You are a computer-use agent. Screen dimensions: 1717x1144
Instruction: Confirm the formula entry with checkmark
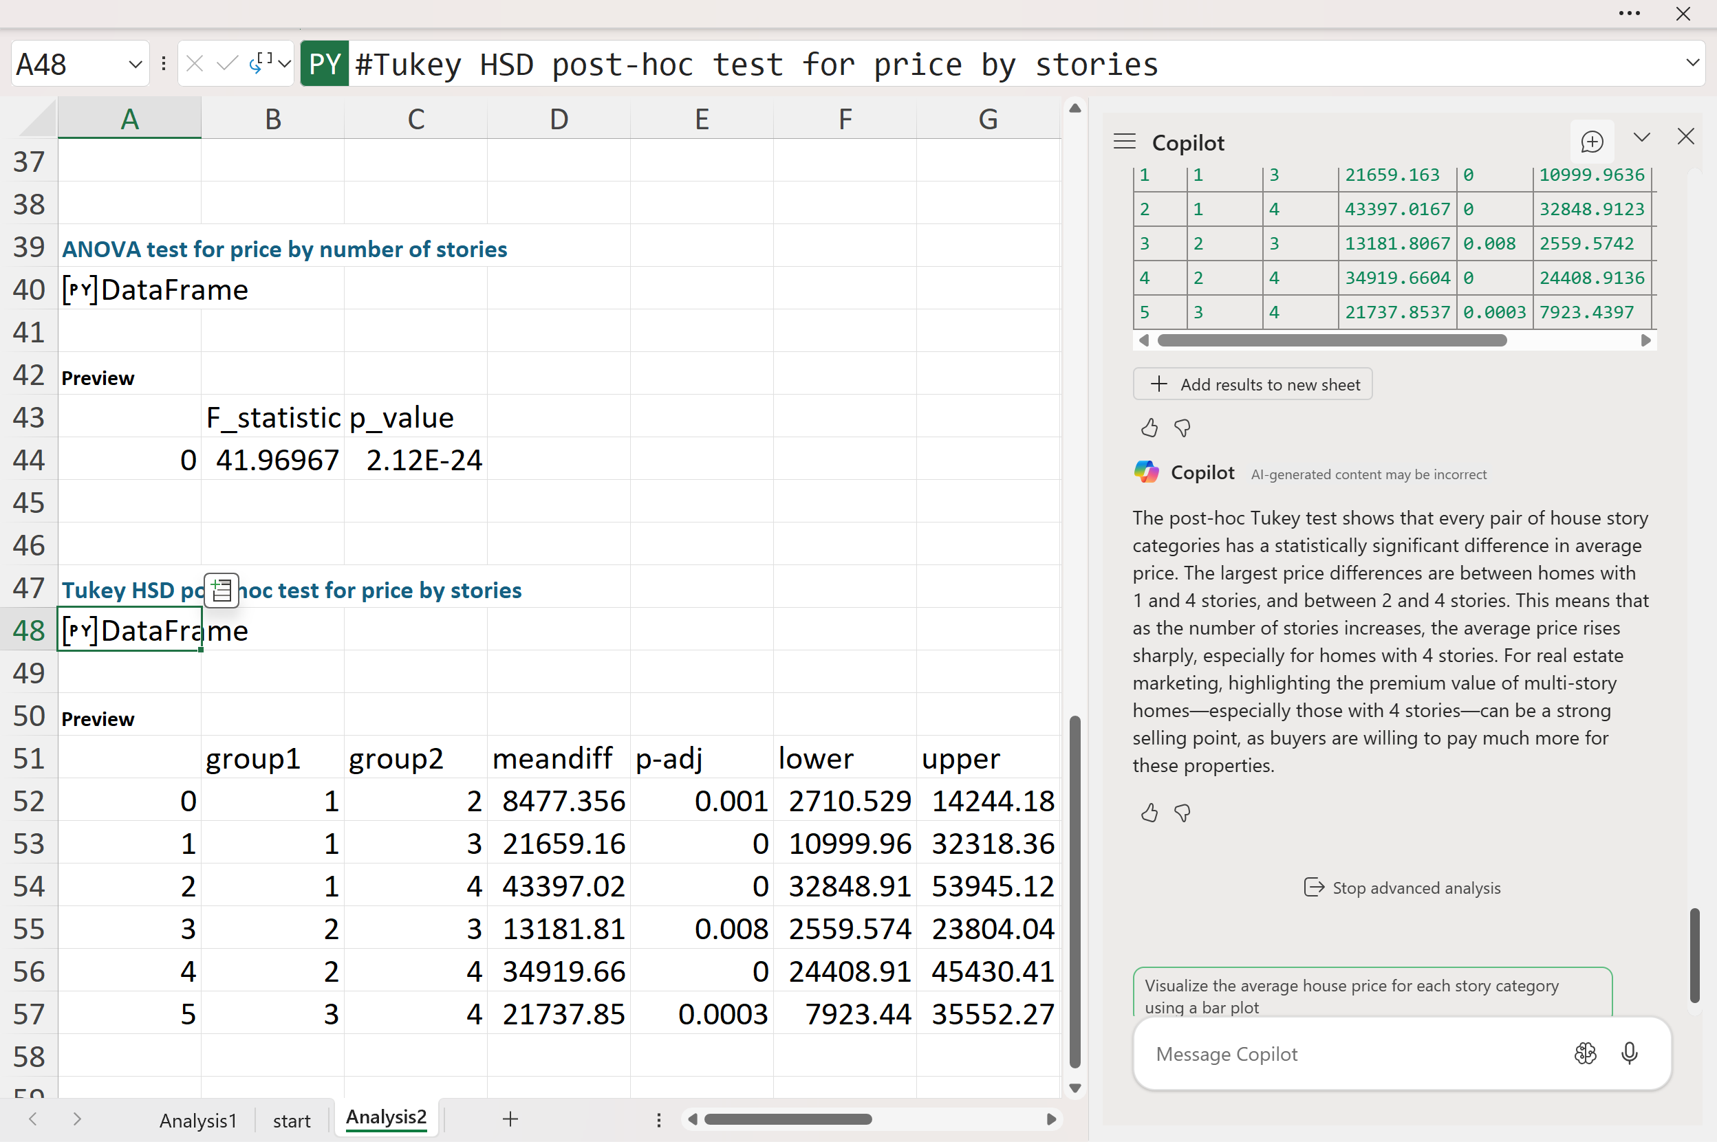(227, 64)
